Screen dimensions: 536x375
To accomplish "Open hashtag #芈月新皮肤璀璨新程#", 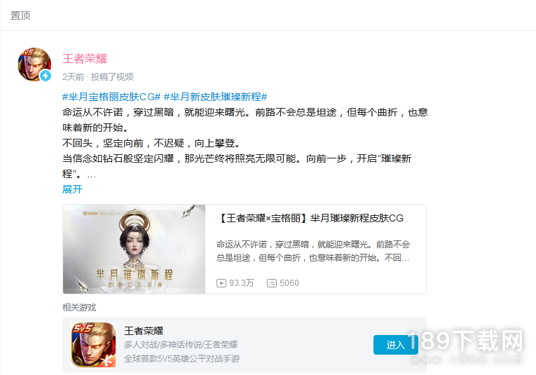I will click(x=215, y=97).
